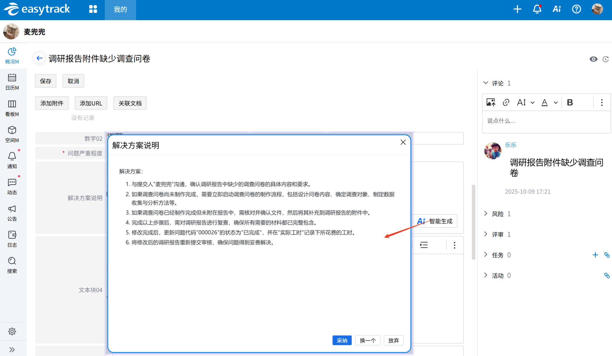612x356 pixels.
Task: Click the insert link icon in comments
Action: 506,102
